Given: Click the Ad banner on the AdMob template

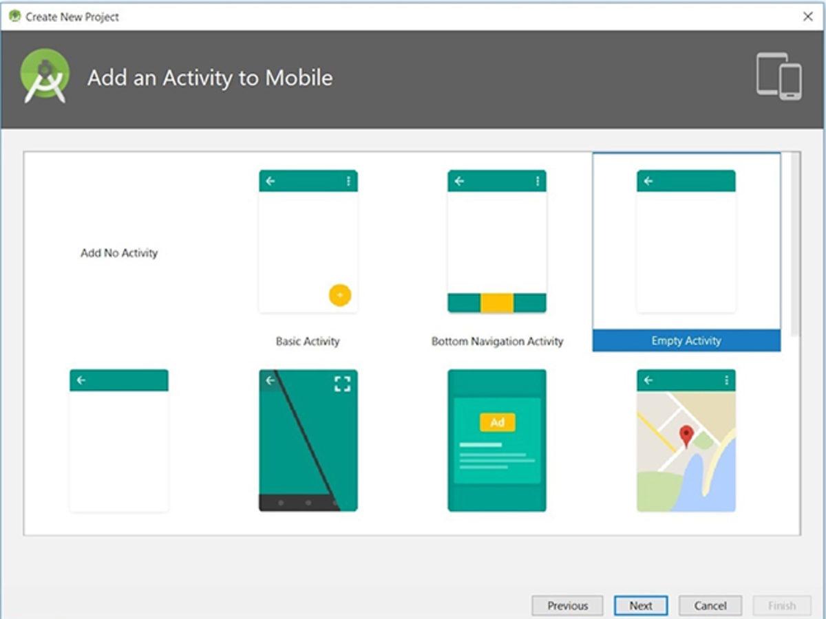Looking at the screenshot, I should point(497,422).
